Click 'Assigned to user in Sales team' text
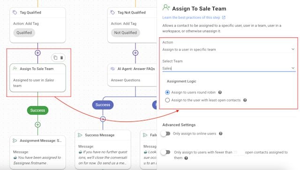This screenshot has height=170, width=300. (33, 83)
